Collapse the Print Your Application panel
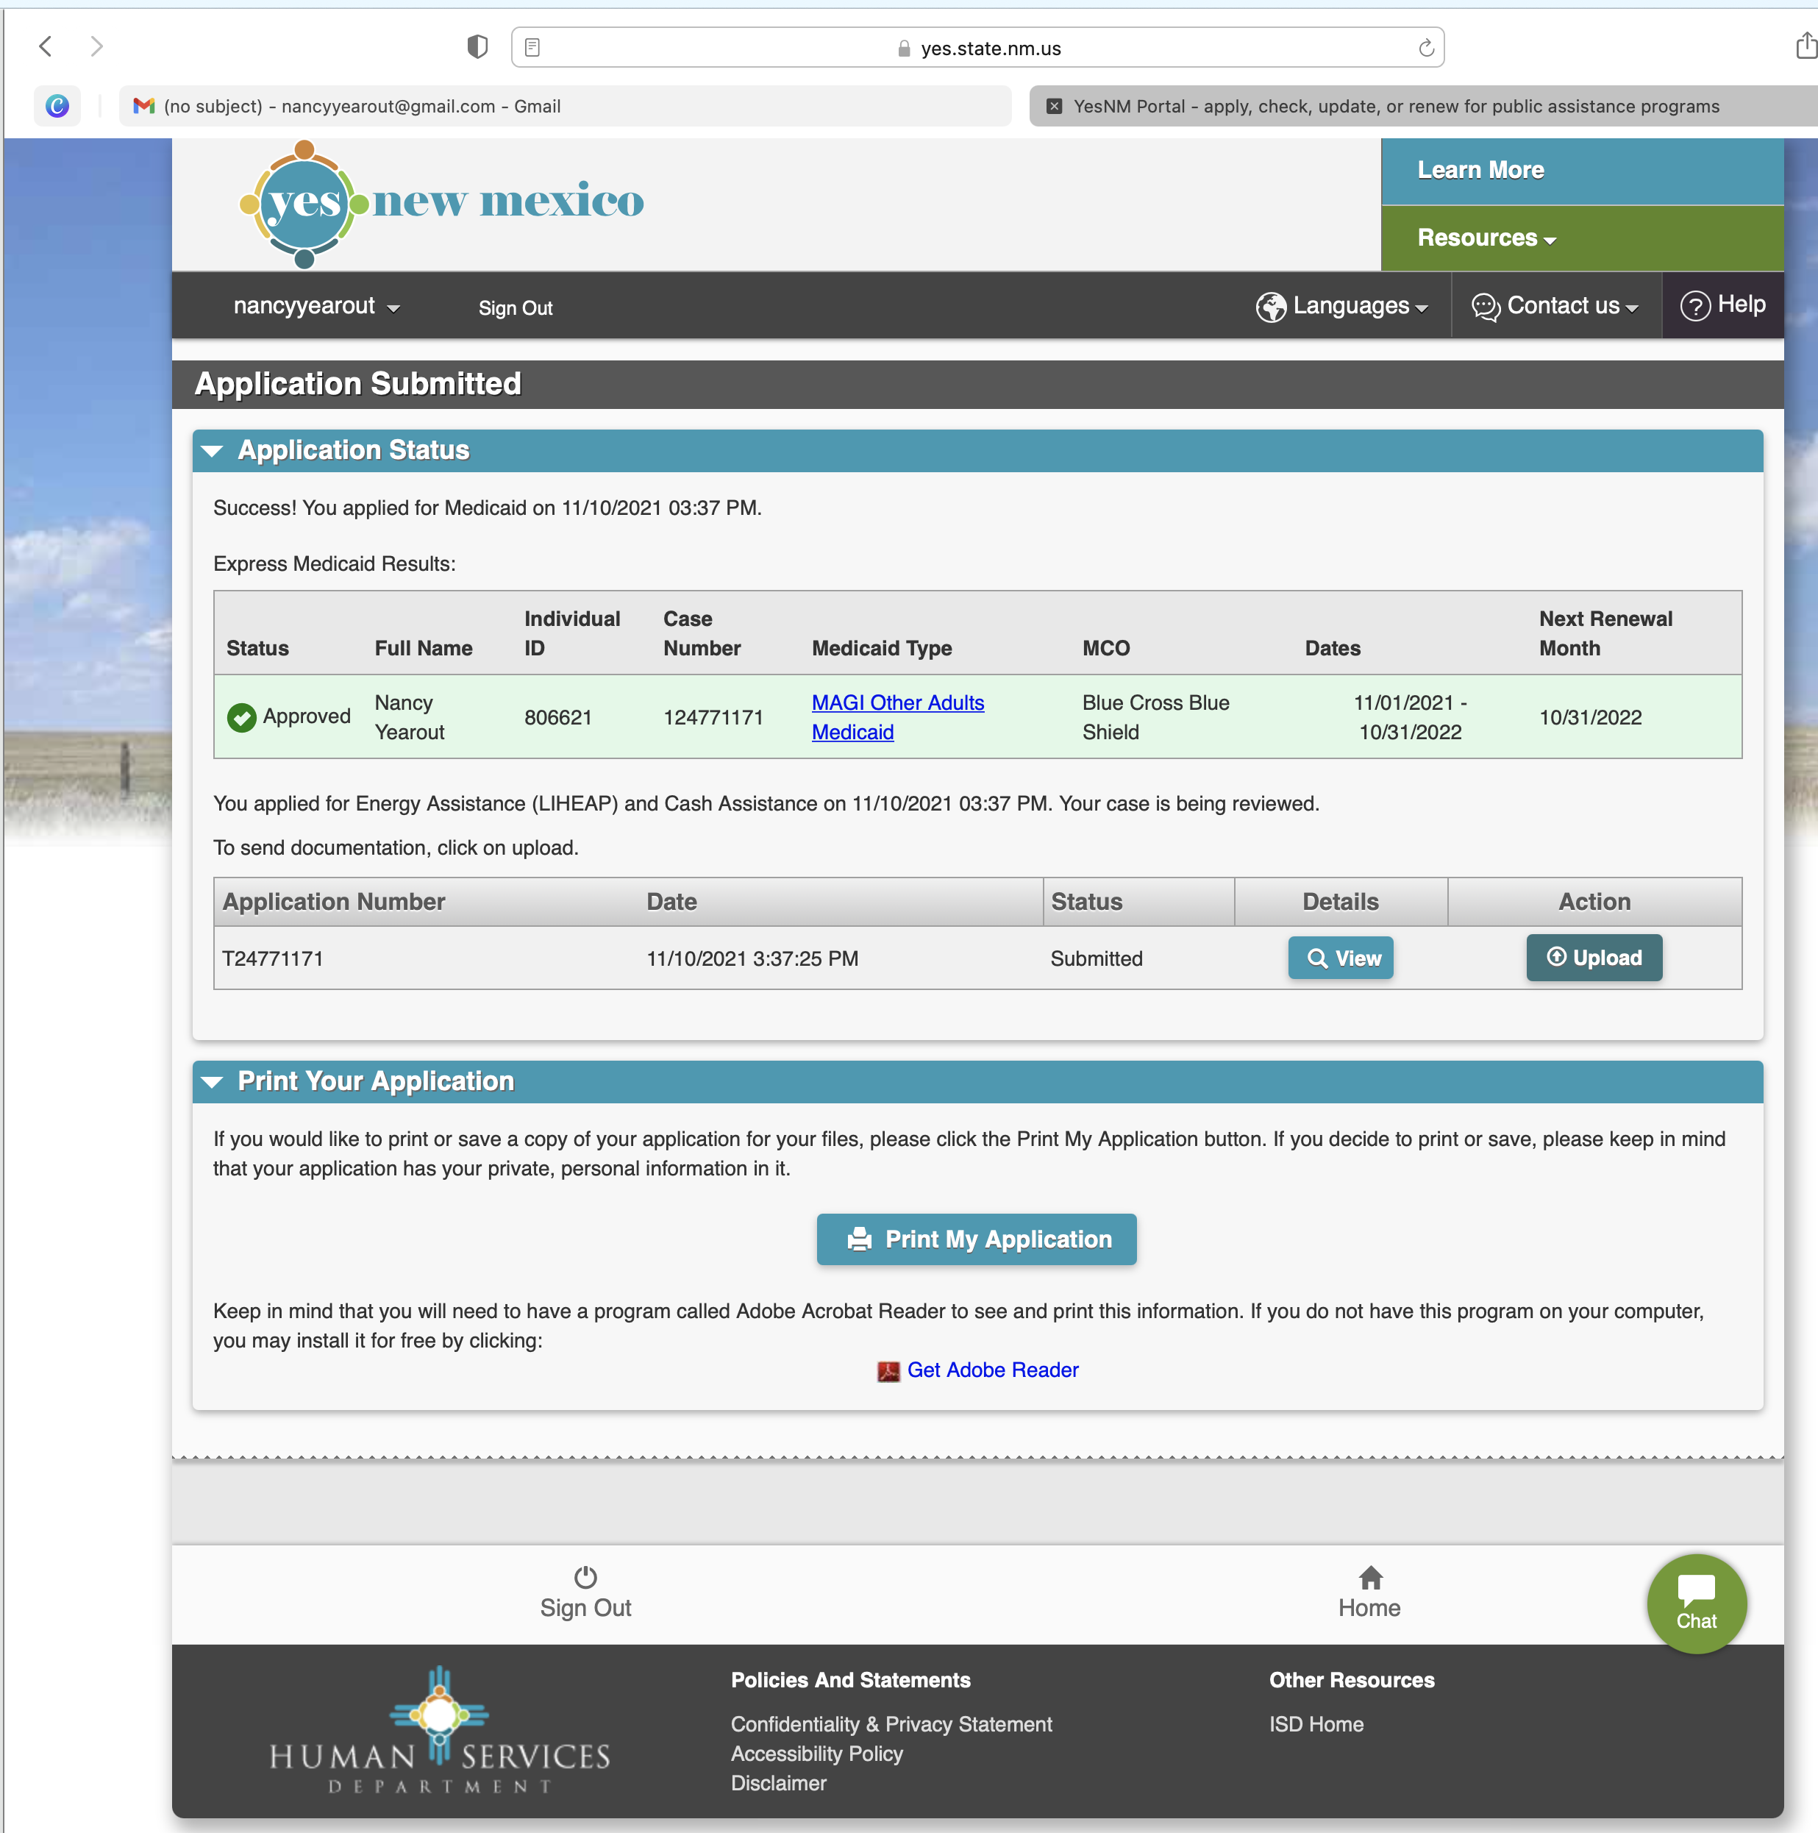1818x1833 pixels. [213, 1081]
